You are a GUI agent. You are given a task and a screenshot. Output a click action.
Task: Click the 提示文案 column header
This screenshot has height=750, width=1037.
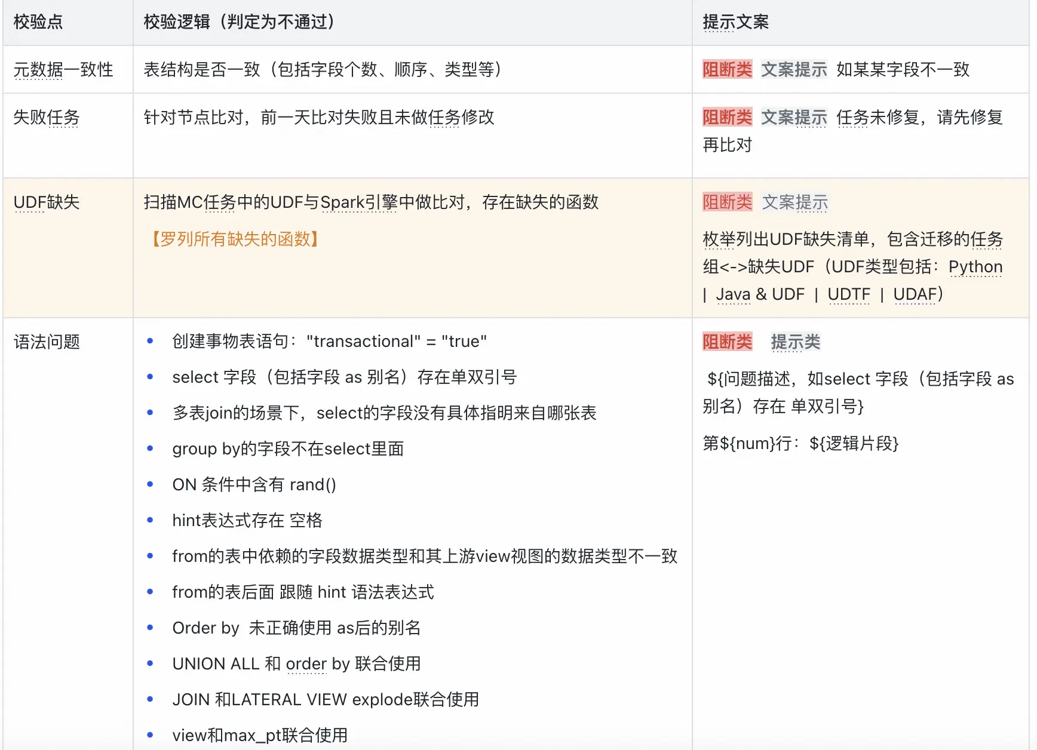click(736, 22)
